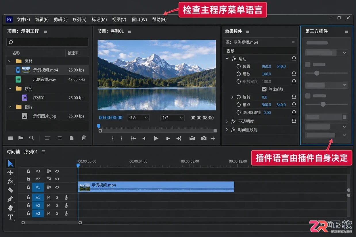Image resolution: width=356 pixels, height=237 pixels.
Task: Collapse the 图片 bin
Action: point(10,107)
